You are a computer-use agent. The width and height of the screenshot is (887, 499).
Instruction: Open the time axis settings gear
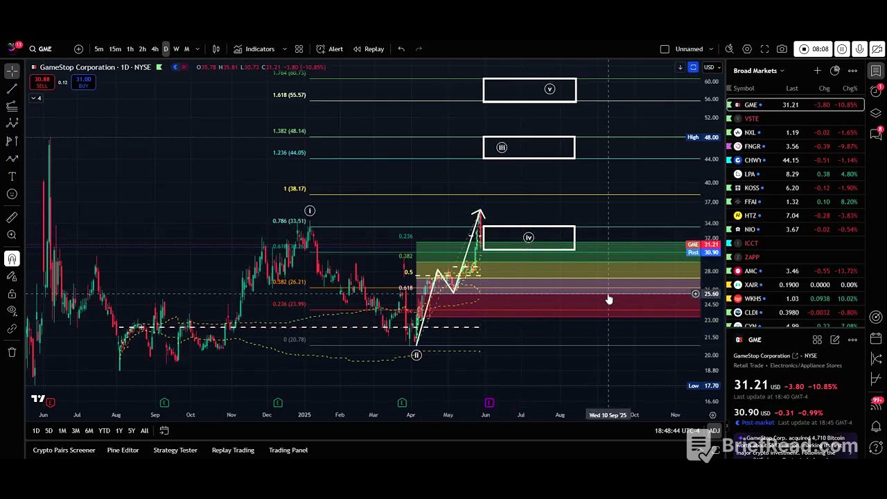[x=712, y=415]
